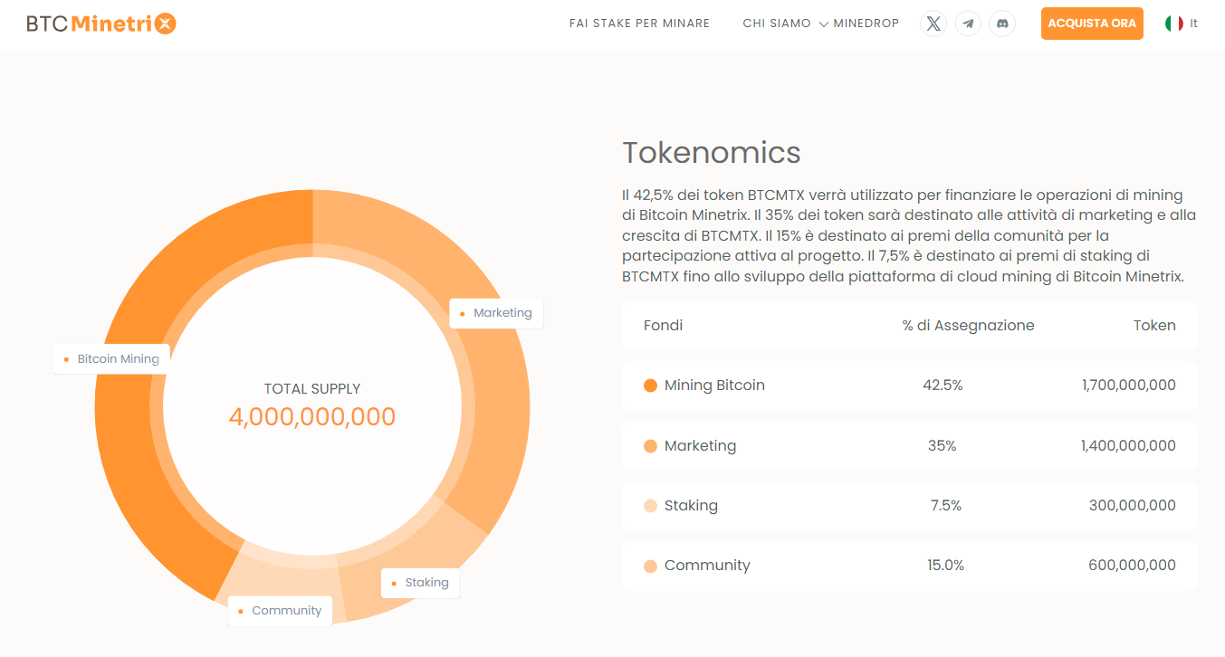Open the Minedrop menu item
The height and width of the screenshot is (657, 1225).
(x=866, y=24)
